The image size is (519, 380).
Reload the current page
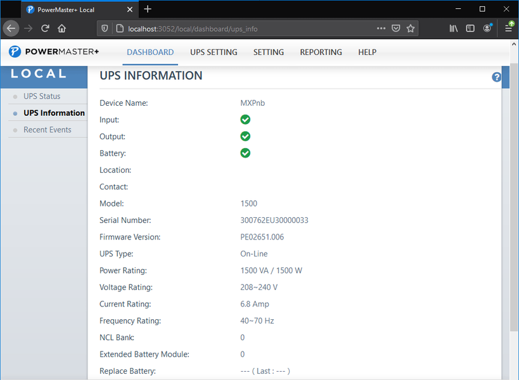pos(45,28)
